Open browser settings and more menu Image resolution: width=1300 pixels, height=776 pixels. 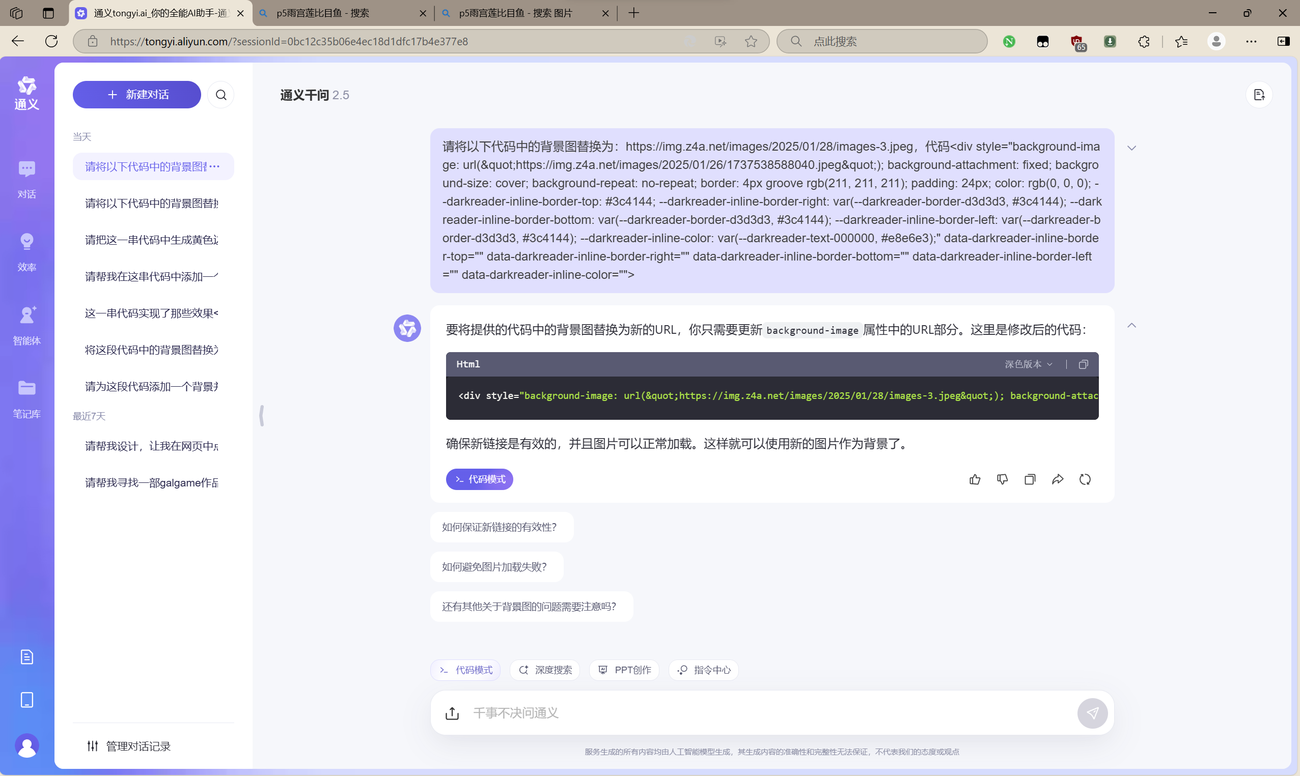point(1251,41)
